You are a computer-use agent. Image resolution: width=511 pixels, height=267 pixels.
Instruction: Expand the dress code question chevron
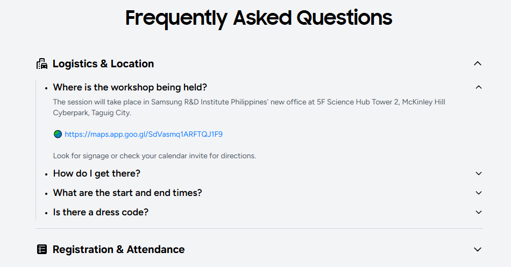pyautogui.click(x=479, y=212)
